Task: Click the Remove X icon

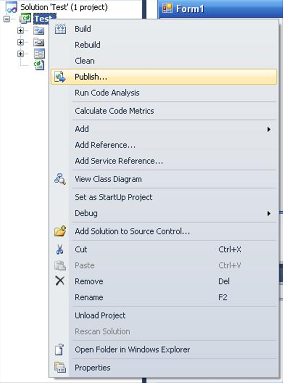Action: [60, 281]
